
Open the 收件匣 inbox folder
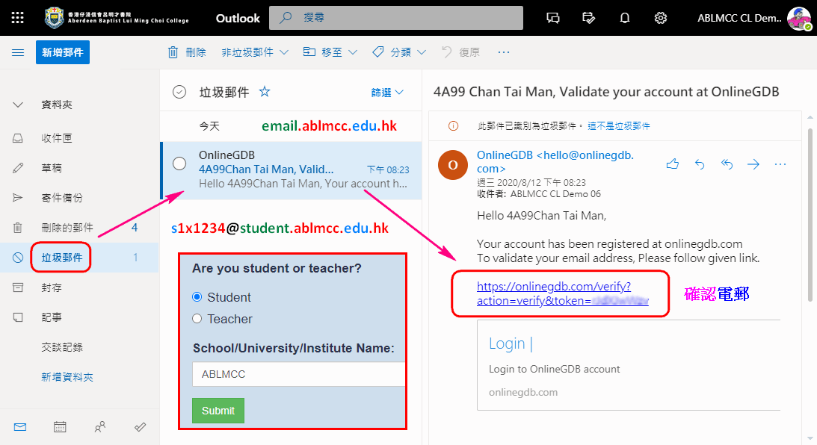click(57, 138)
